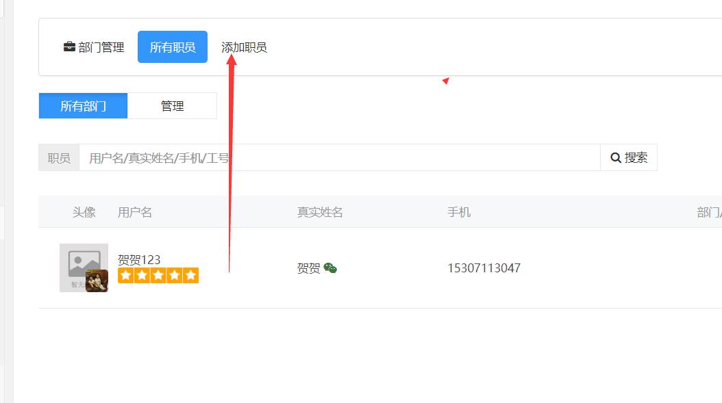
Task: Open the 部门管理 section
Action: (x=101, y=47)
